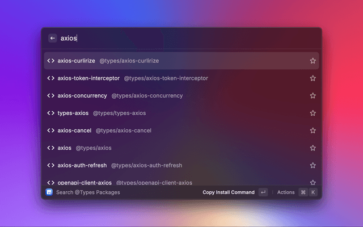Click @types/types-axios subtitle text
The width and height of the screenshot is (363, 227).
120,113
